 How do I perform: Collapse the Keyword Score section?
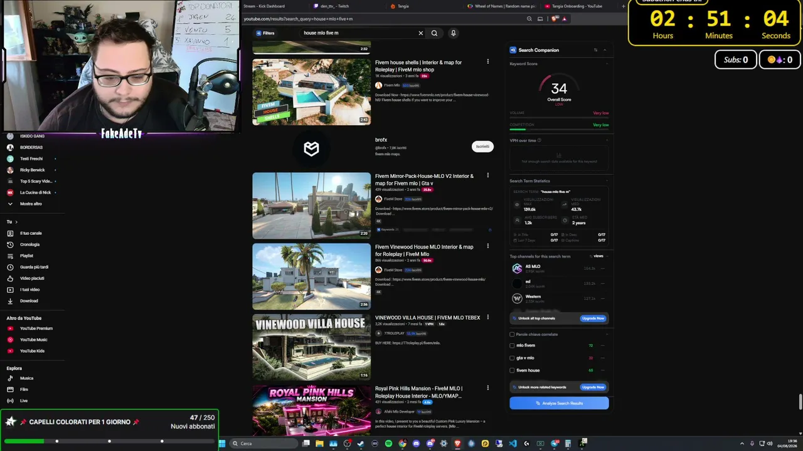[607, 64]
